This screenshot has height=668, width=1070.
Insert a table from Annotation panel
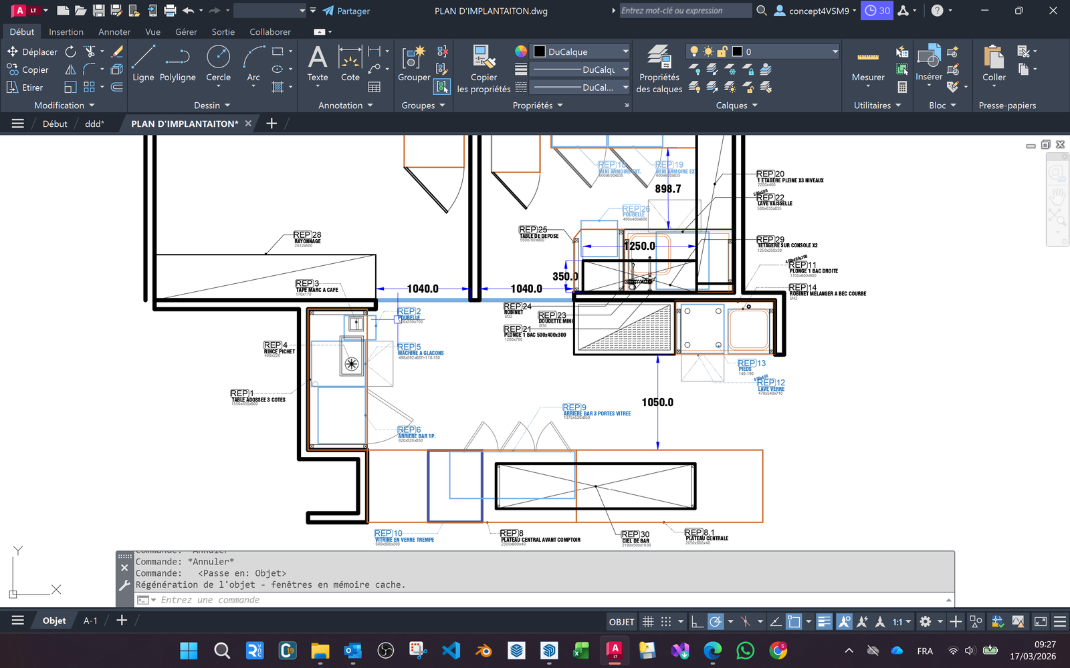click(x=374, y=88)
